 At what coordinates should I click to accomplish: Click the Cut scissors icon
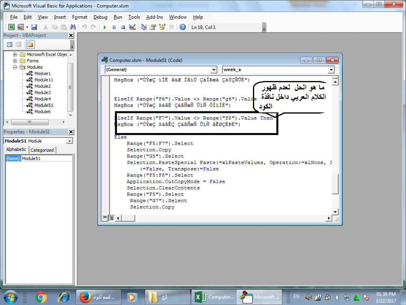(x=45, y=27)
